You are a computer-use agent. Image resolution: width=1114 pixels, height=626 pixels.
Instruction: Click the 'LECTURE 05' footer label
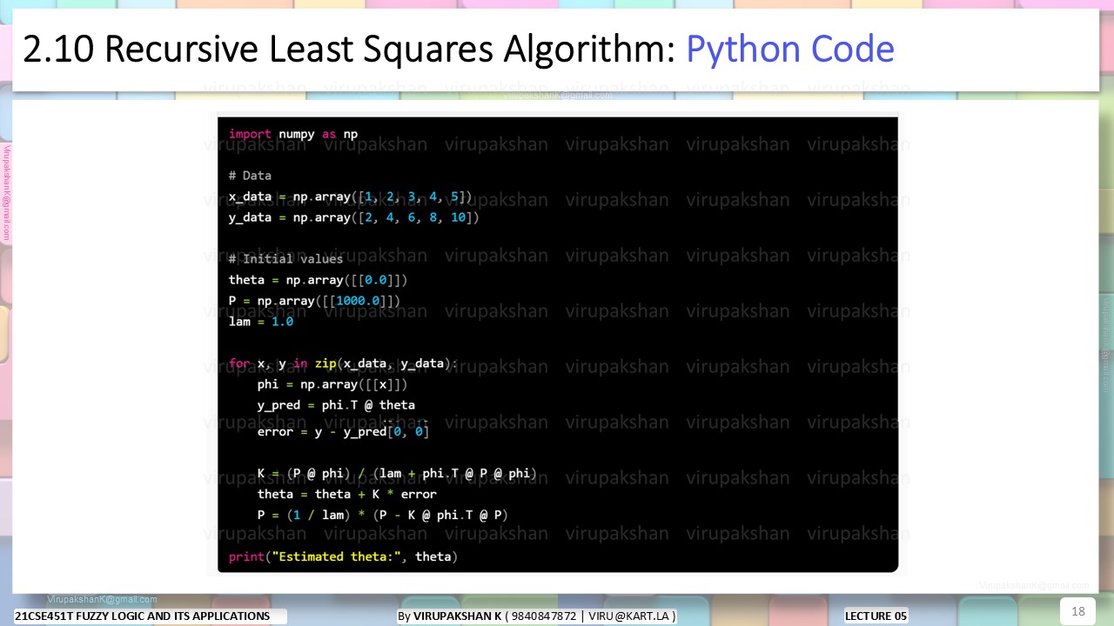(x=876, y=616)
